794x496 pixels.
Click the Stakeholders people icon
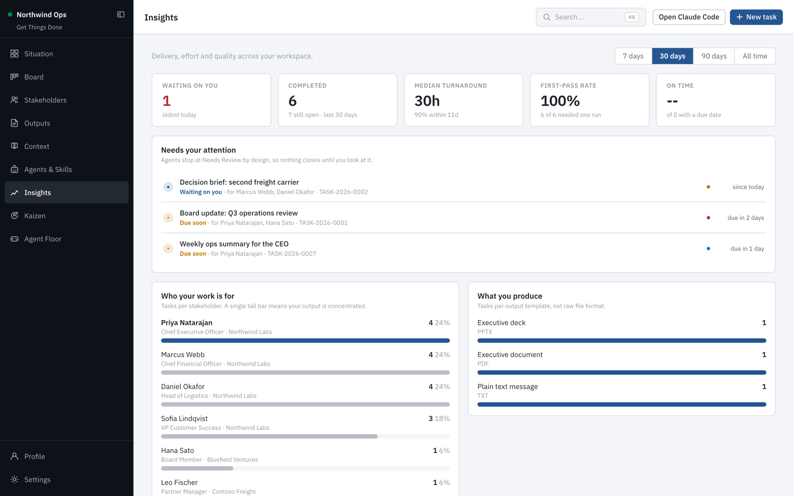click(14, 100)
